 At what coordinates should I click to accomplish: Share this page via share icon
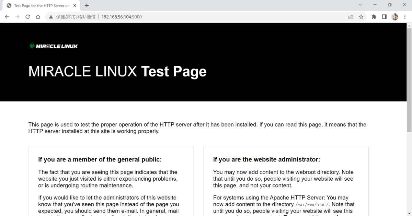[x=351, y=16]
